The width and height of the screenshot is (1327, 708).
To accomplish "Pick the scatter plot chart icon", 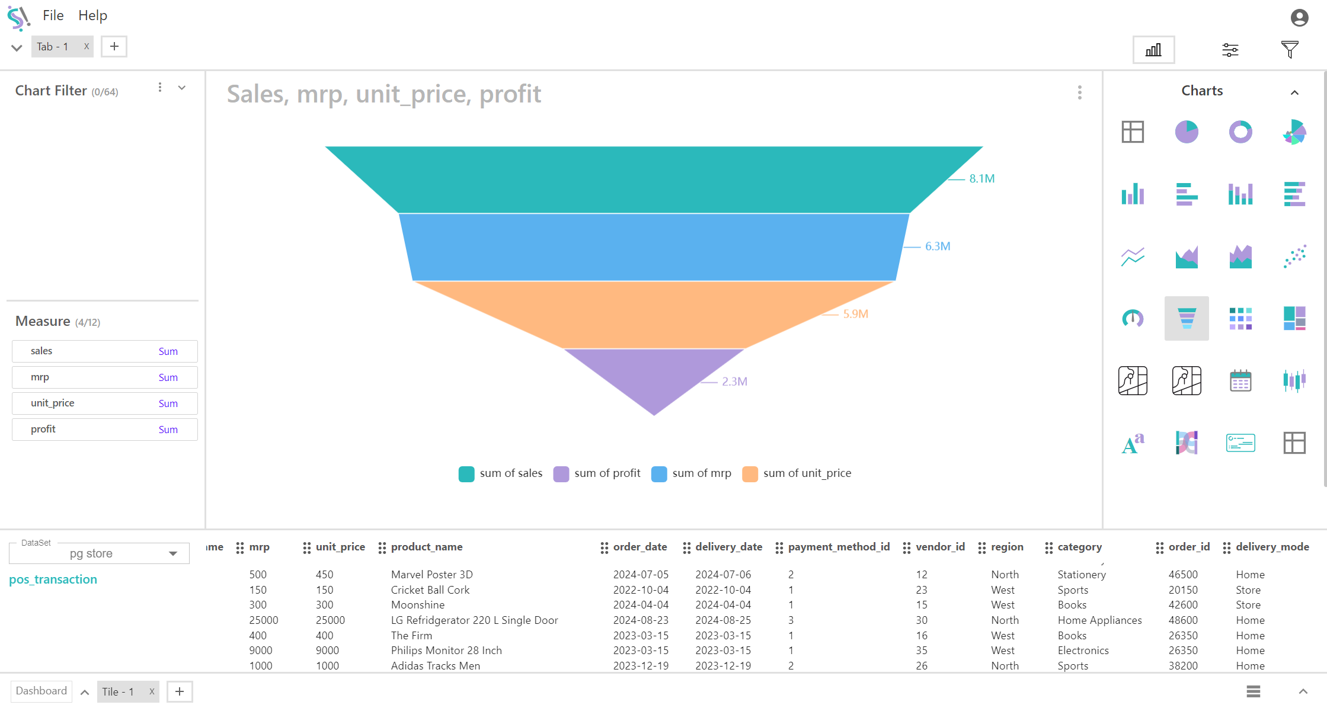I will click(x=1294, y=257).
